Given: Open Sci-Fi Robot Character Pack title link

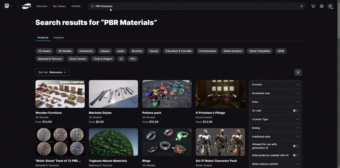Looking at the screenshot, I should coord(216,161).
